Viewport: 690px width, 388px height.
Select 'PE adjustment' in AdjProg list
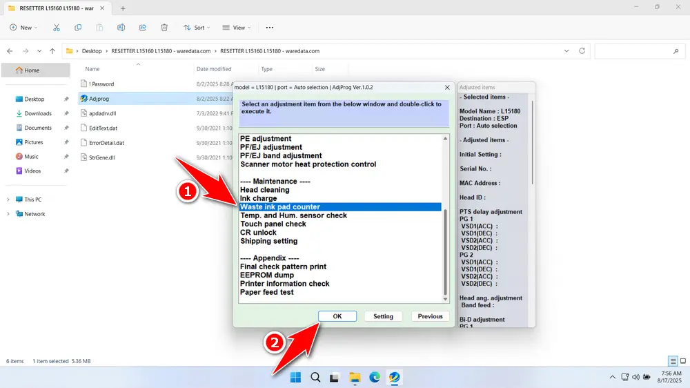[266, 139]
